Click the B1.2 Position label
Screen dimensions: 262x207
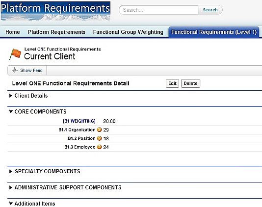pyautogui.click(x=81, y=138)
